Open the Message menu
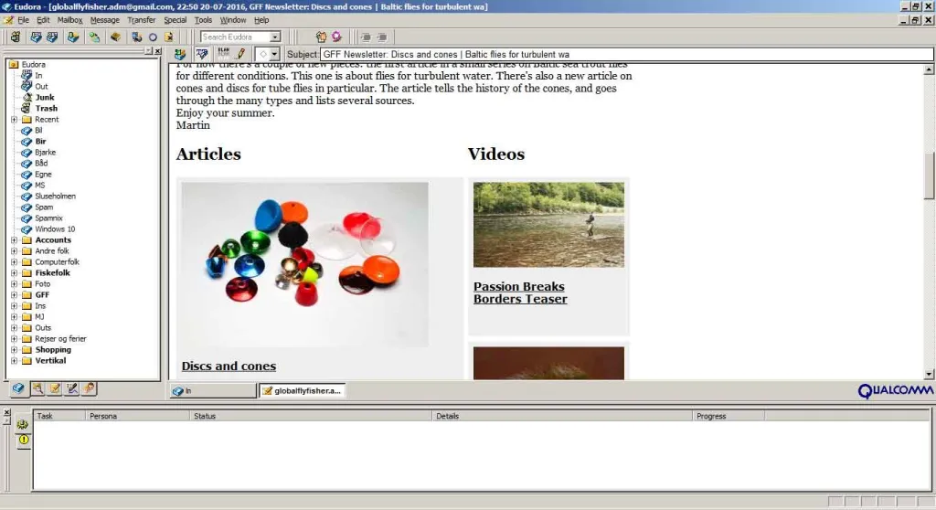This screenshot has height=510, width=936. pos(104,20)
